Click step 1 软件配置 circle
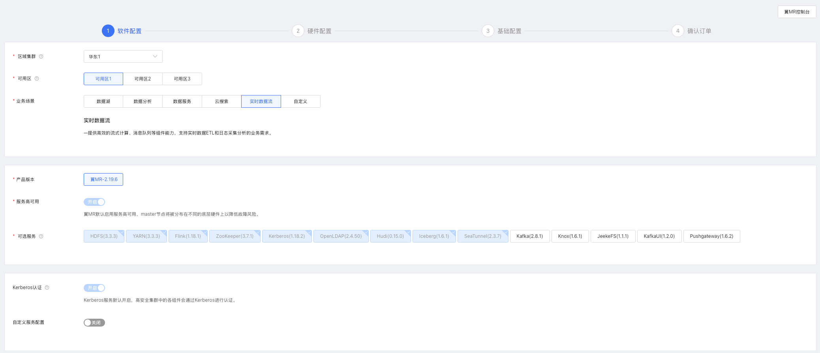This screenshot has width=820, height=353. click(x=108, y=31)
